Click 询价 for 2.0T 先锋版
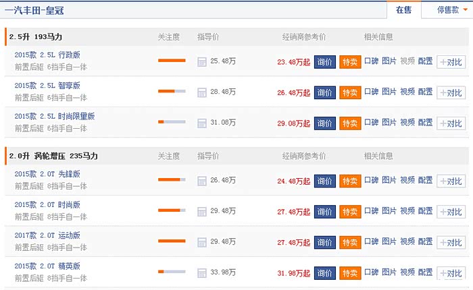The image size is (473, 290). (x=325, y=181)
